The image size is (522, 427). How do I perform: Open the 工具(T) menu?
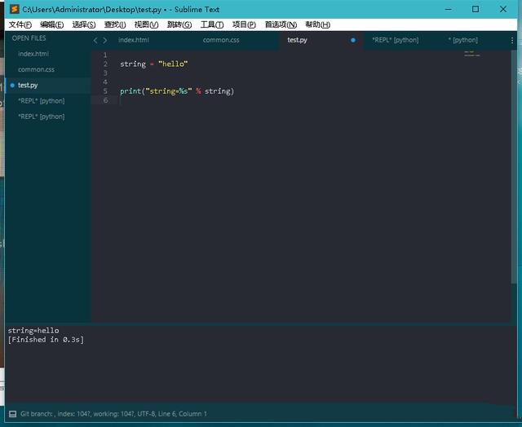[x=212, y=24]
